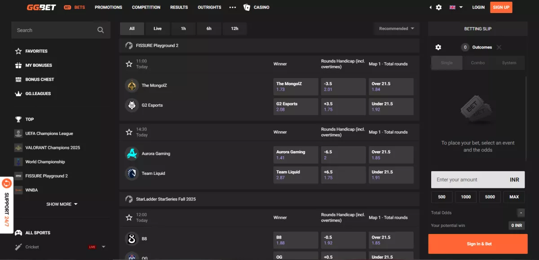Open the BETS navigation item
This screenshot has width=539, height=260.
coord(74,7)
